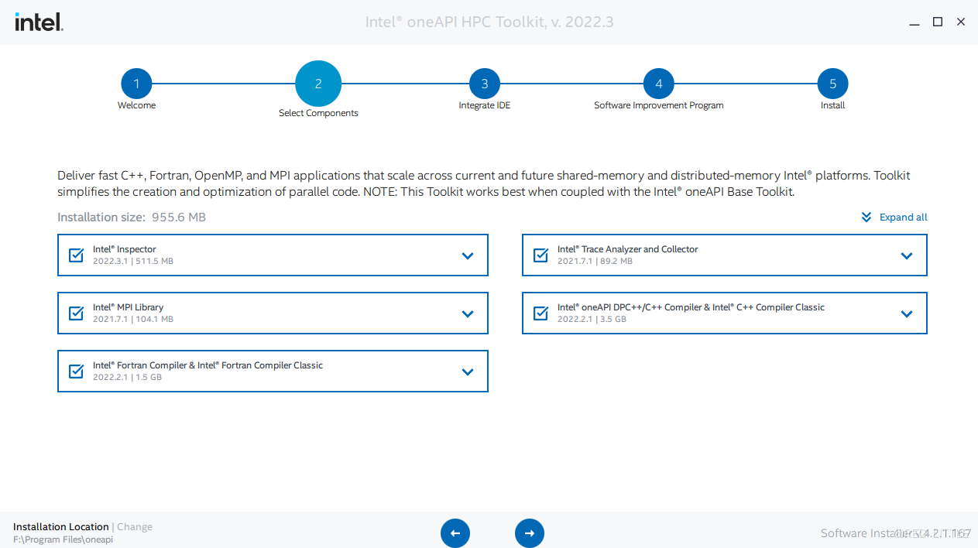Jump to step 3 Integrate IDE
This screenshot has height=548, width=978.
485,84
